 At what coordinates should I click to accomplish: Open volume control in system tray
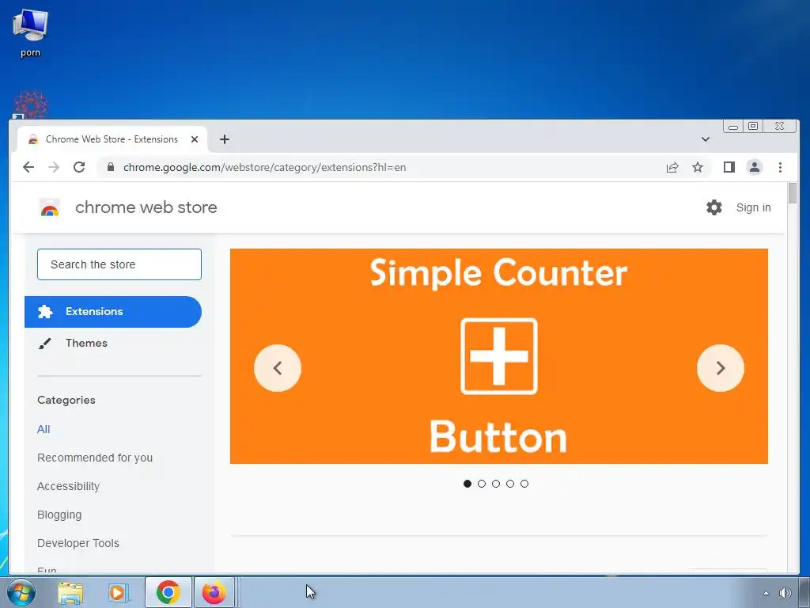pyautogui.click(x=785, y=593)
